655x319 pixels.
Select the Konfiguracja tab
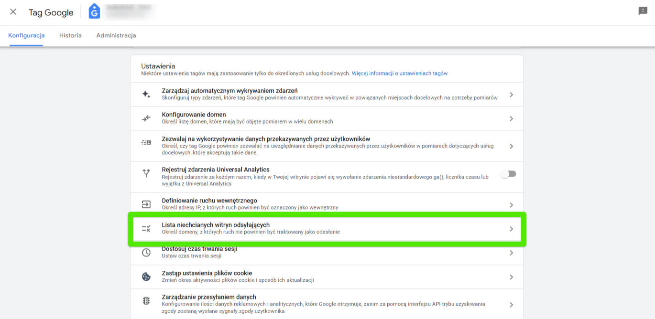[x=26, y=35]
